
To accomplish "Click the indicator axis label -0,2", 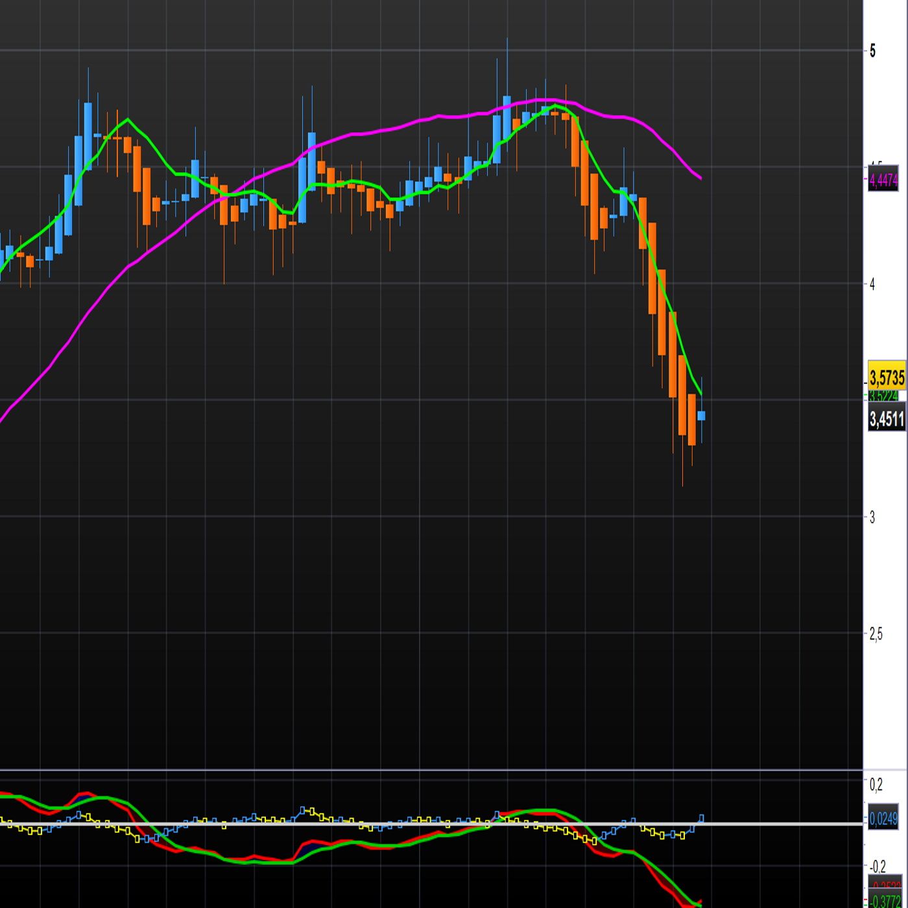I will [x=878, y=866].
